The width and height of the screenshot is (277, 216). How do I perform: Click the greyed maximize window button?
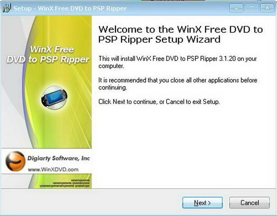click(x=252, y=8)
